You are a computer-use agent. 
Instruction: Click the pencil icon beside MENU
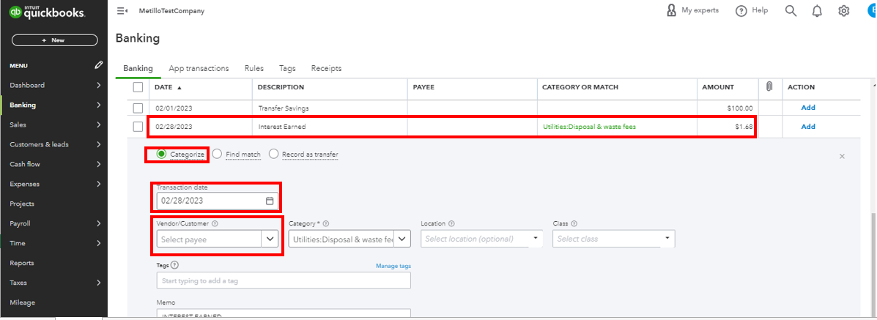pos(99,65)
